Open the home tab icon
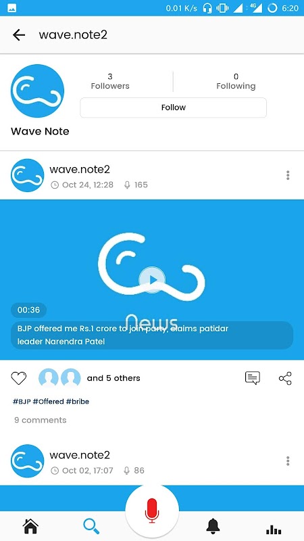 [30, 527]
